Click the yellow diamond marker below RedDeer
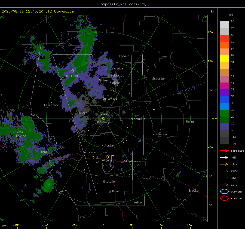Image resolution: width=245 pixels, height=229 pixels. 112,88
